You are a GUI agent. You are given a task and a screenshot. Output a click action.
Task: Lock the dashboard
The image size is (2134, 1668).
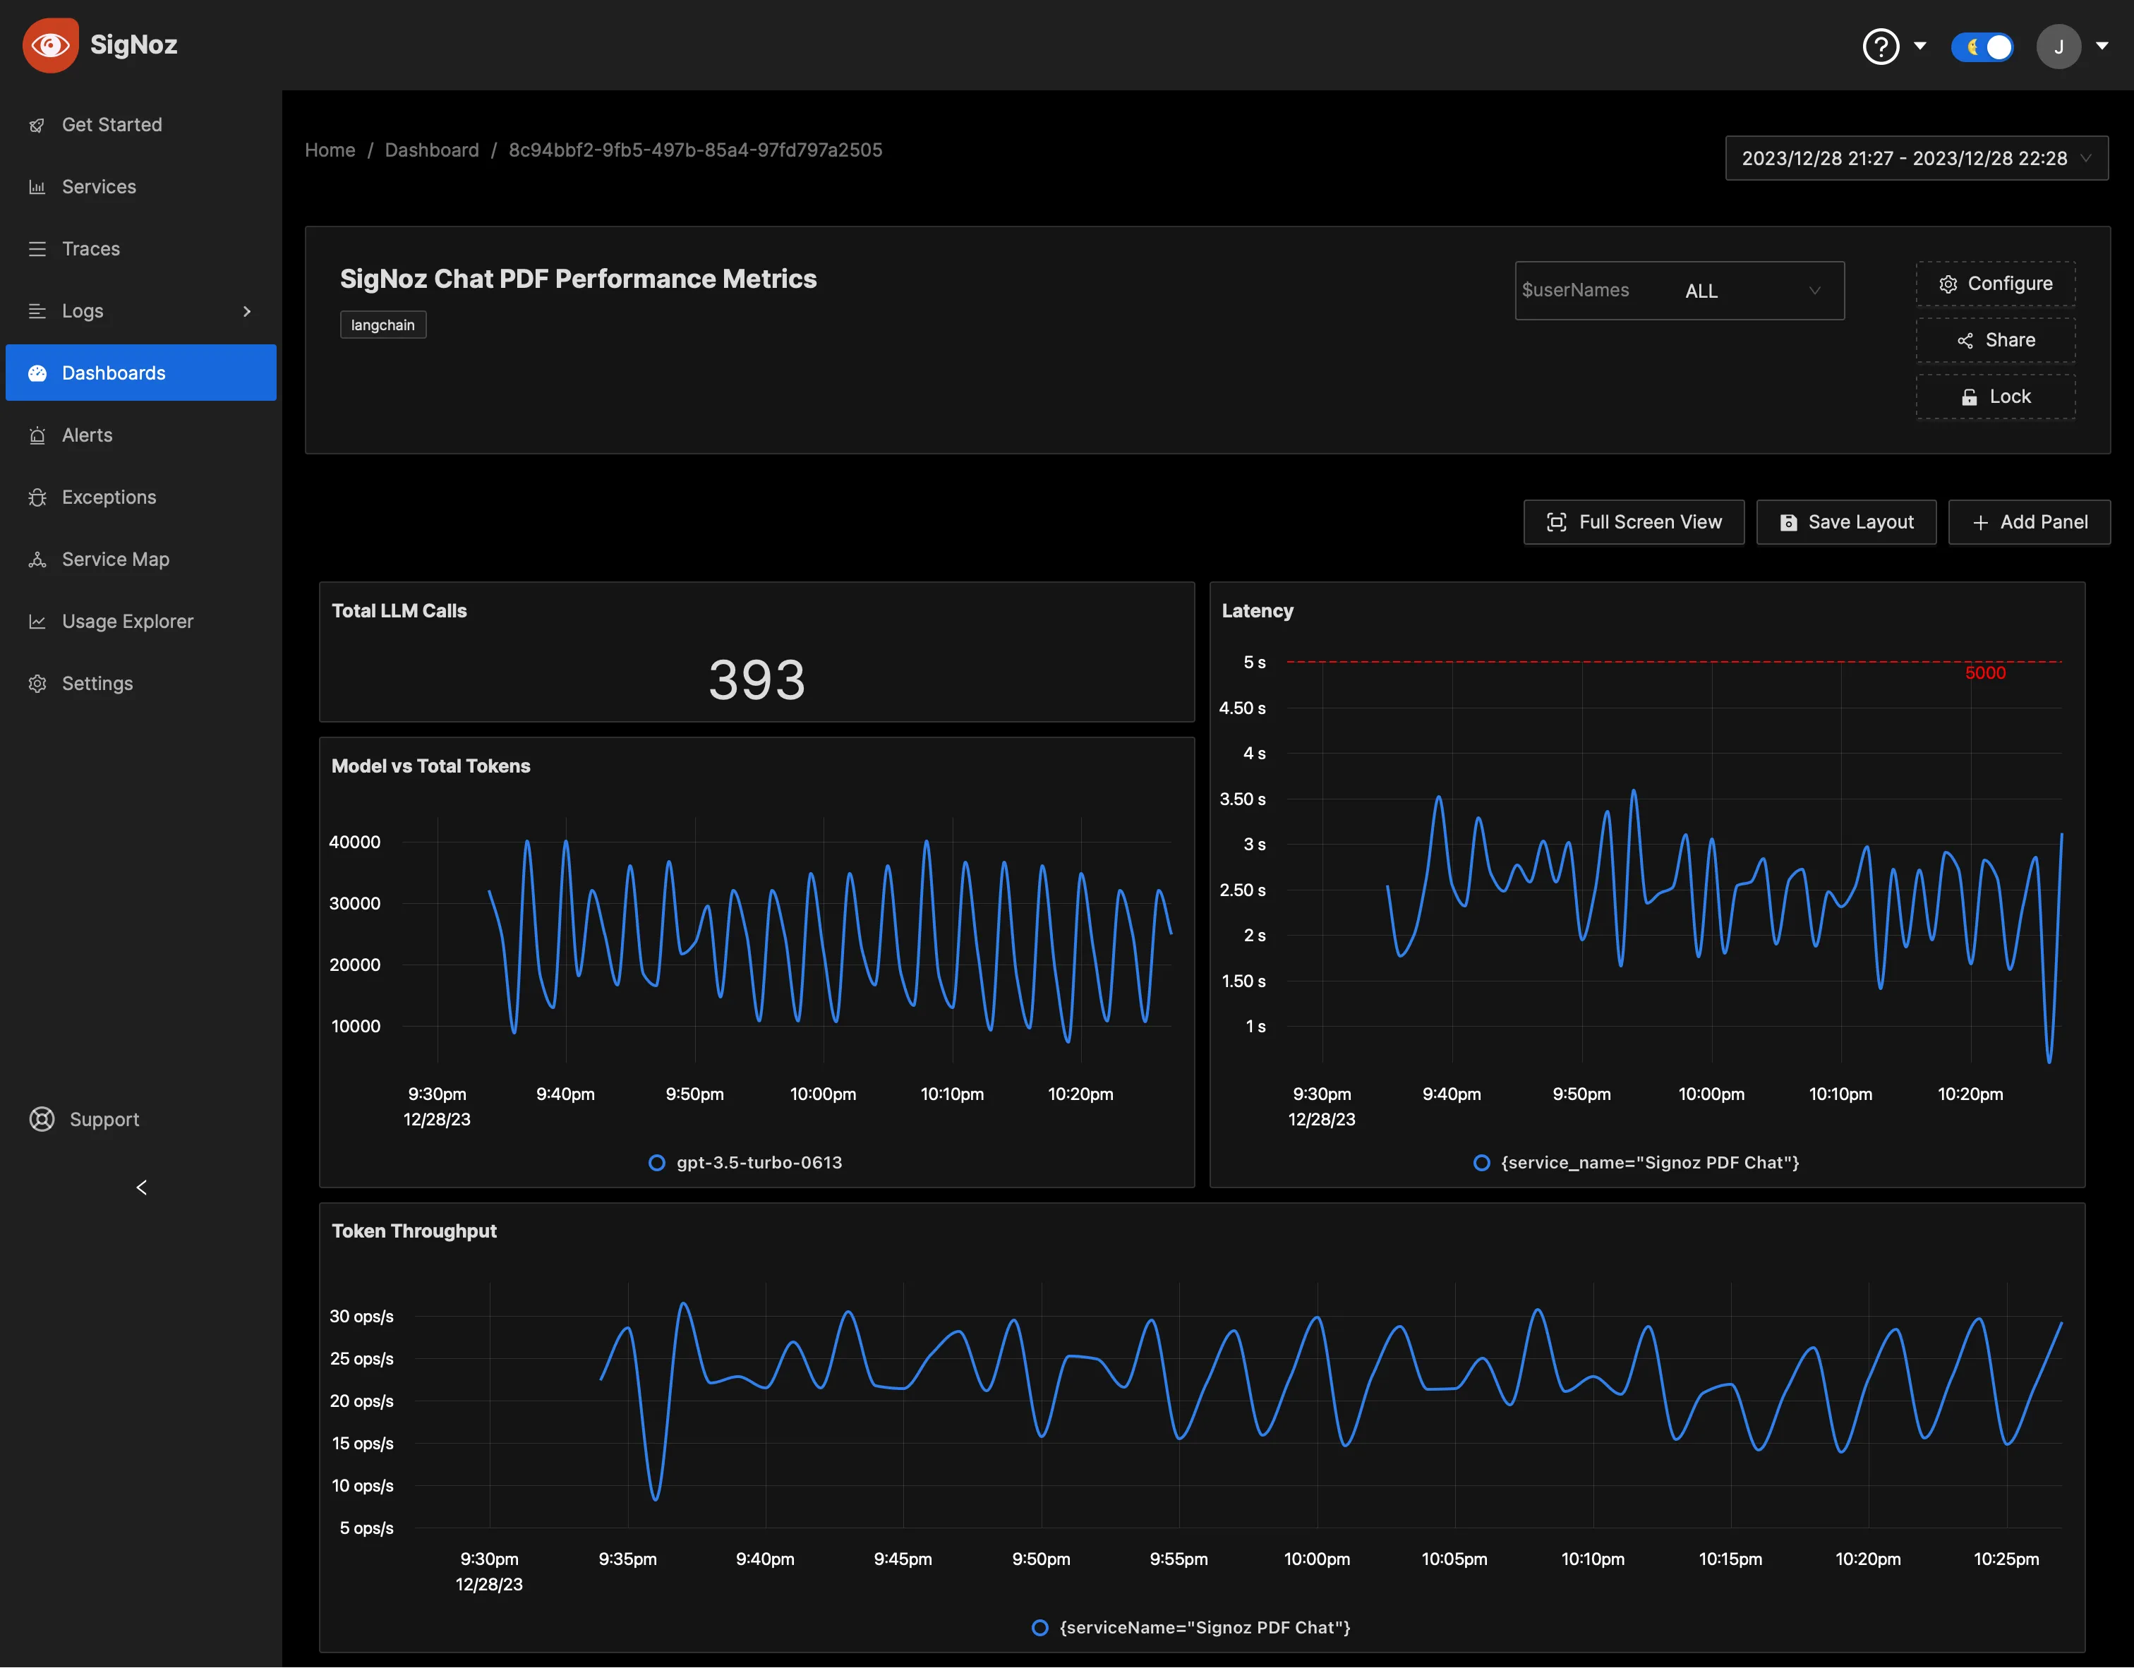point(1995,398)
